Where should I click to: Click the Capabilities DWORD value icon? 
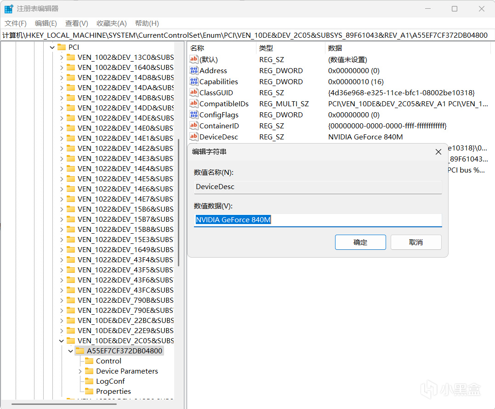[194, 81]
